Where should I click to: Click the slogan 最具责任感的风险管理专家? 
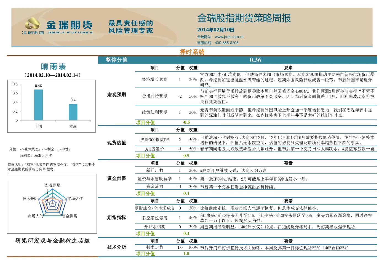point(130,27)
